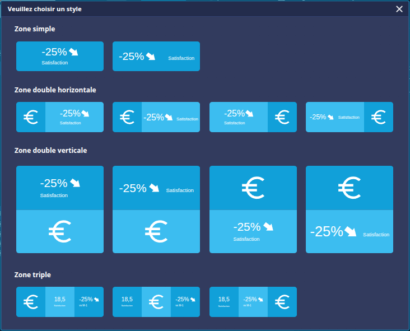Choose the fourth Zone double verticale style
Viewport: 410px width, 331px height.
tap(350, 209)
